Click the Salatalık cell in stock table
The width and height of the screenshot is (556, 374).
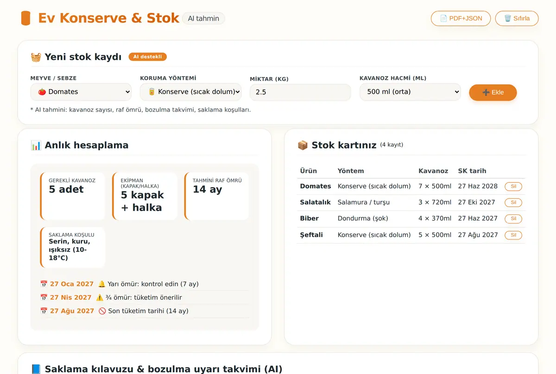316,202
